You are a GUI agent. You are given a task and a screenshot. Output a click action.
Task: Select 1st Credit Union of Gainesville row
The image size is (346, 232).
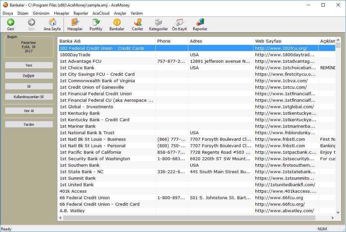pyautogui.click(x=197, y=87)
